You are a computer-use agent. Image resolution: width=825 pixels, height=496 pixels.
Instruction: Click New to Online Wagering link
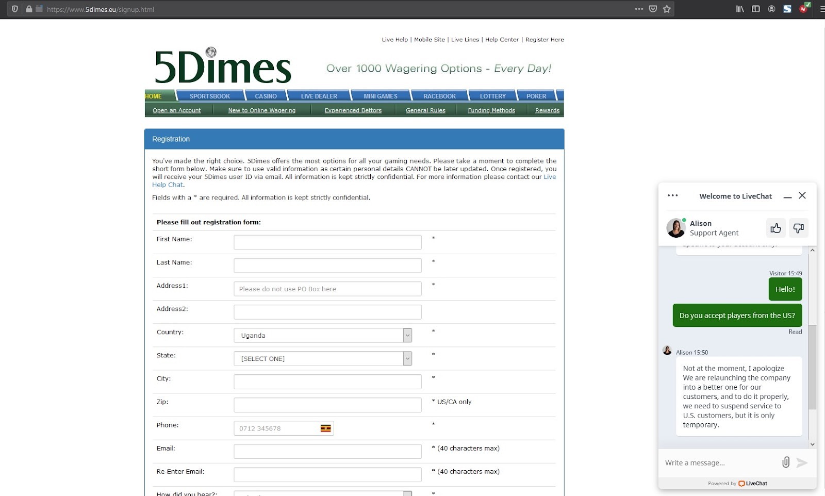(x=262, y=110)
